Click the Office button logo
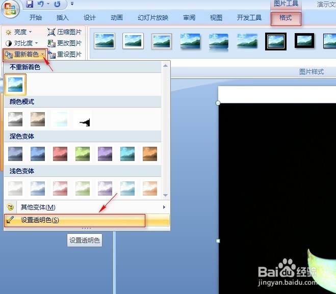Image resolution: width=336 pixels, height=294 pixels. tap(10, 9)
